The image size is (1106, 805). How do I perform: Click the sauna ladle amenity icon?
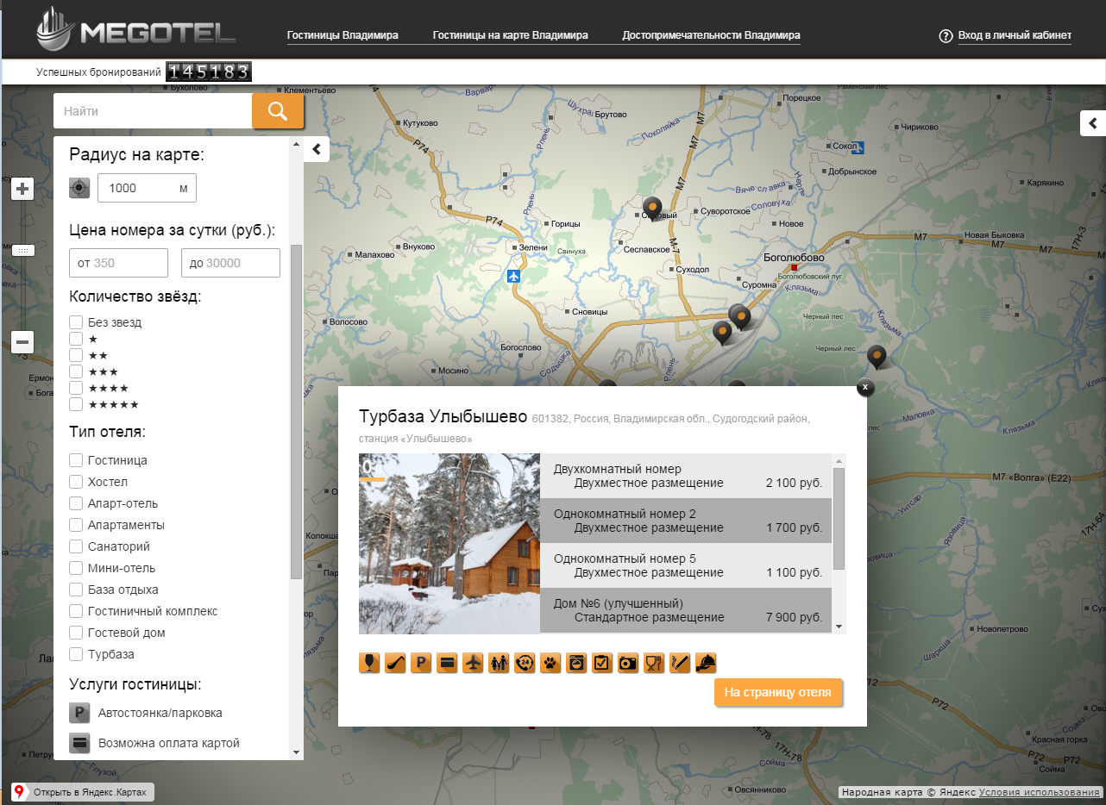(395, 663)
